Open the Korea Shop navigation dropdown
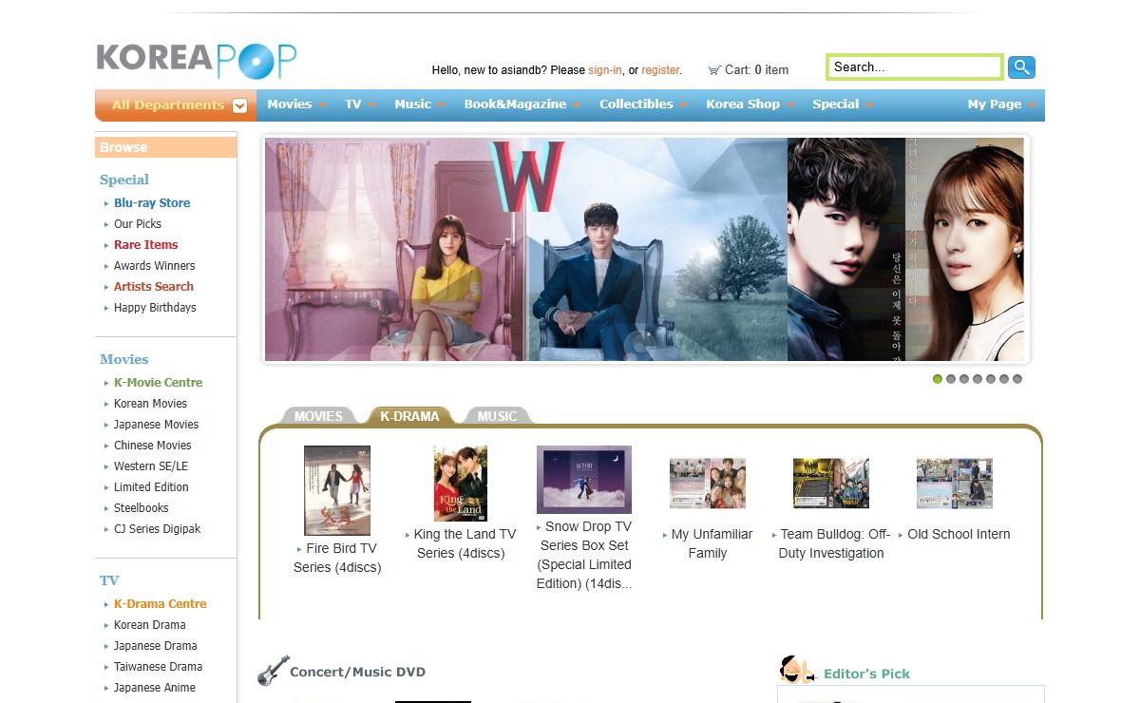 (750, 104)
